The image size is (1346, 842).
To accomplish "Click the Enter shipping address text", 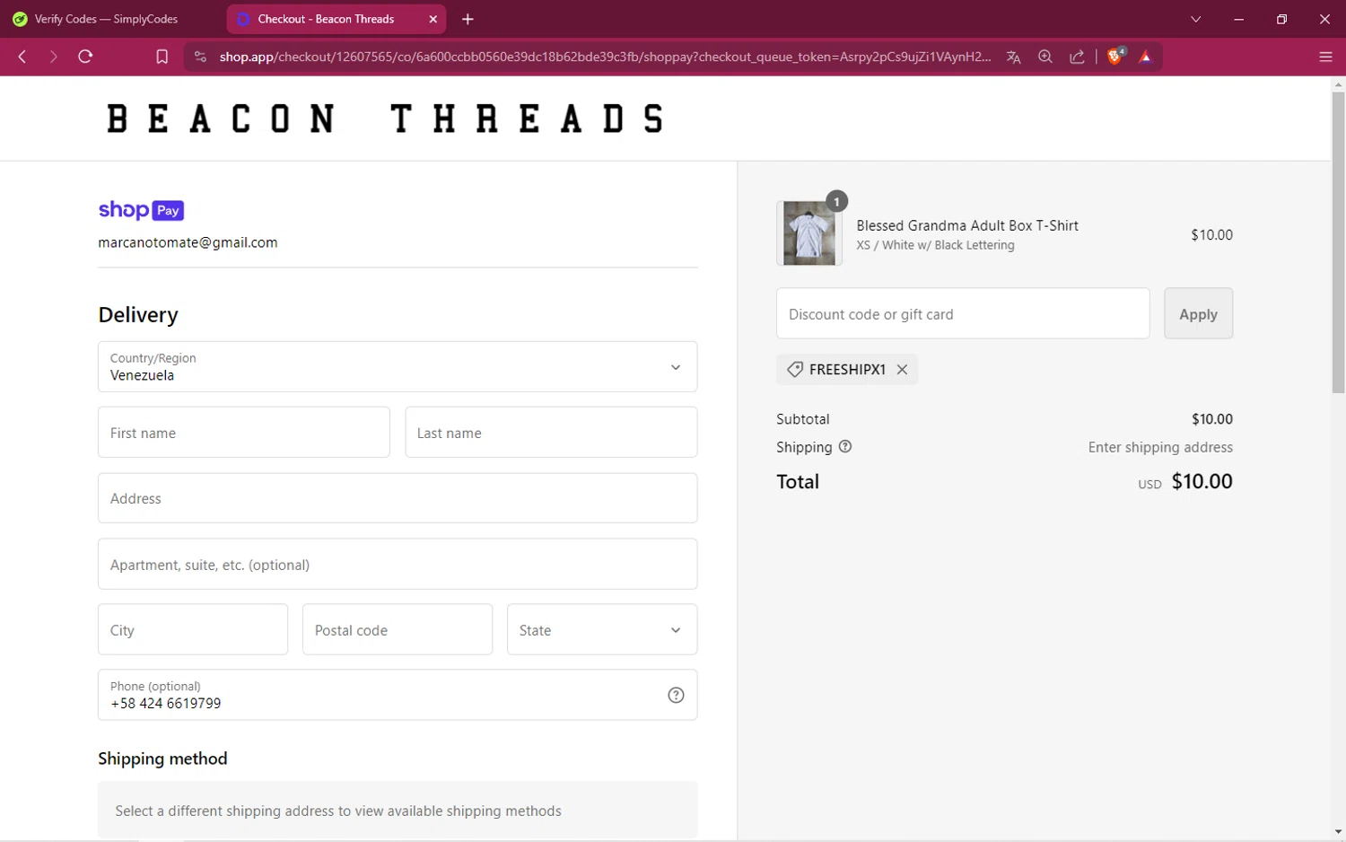I will pos(1160,447).
